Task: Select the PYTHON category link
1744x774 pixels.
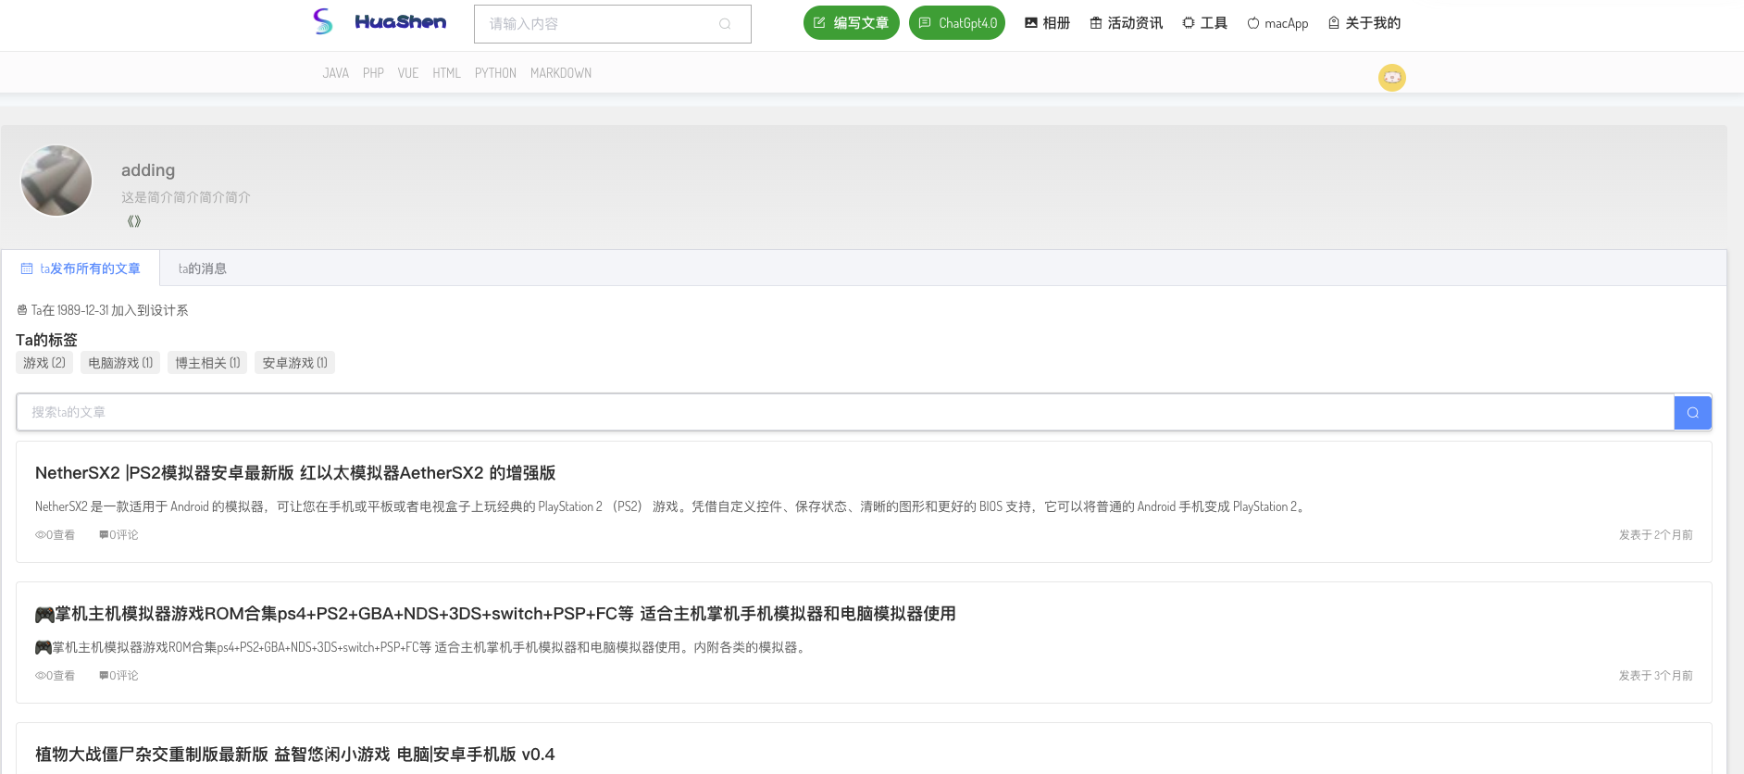Action: point(495,73)
